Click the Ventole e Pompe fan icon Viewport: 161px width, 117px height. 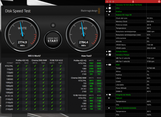[x=110, y=54]
